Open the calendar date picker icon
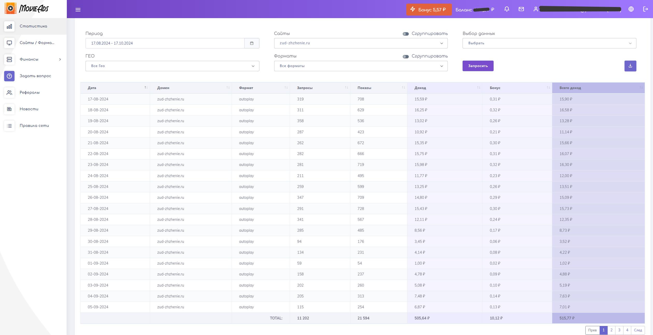Image resolution: width=653 pixels, height=335 pixels. click(252, 43)
